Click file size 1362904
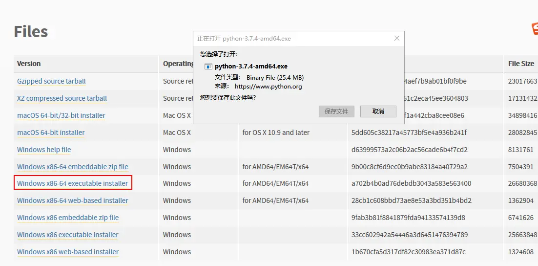 pos(521,200)
